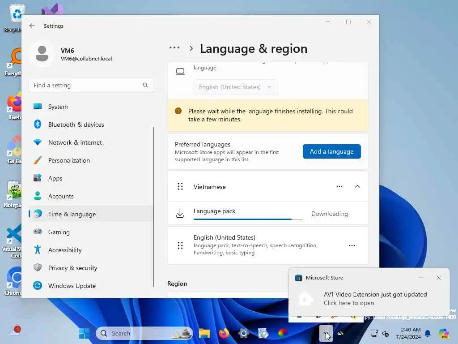Expand the breadcrumb ellipsis menu

174,48
